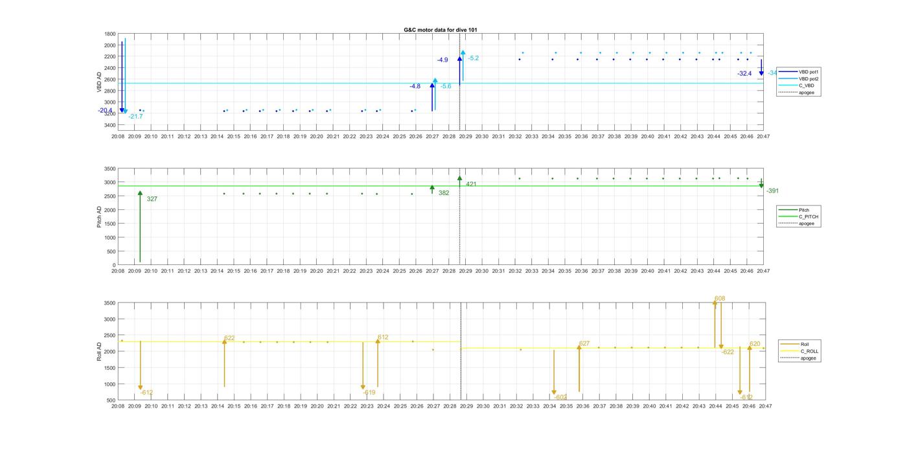This screenshot has width=907, height=449.
Task: Click the "2200" tick on VBD axis
Action: point(110,57)
